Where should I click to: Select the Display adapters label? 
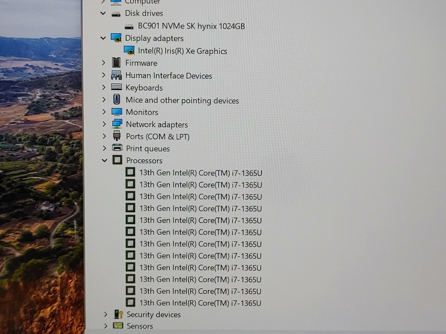[x=154, y=38]
